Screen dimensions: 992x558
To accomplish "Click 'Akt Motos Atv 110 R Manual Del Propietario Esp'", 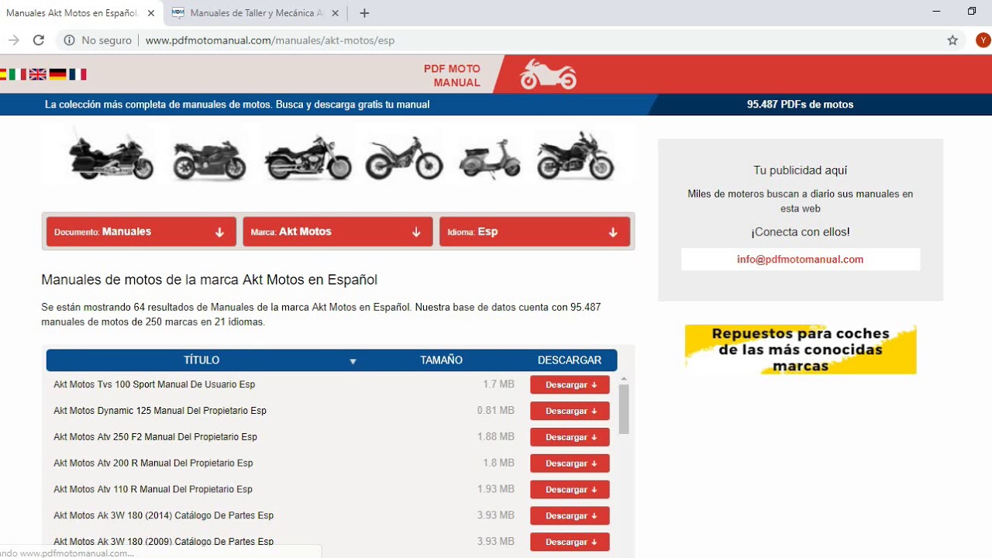I will pos(153,490).
